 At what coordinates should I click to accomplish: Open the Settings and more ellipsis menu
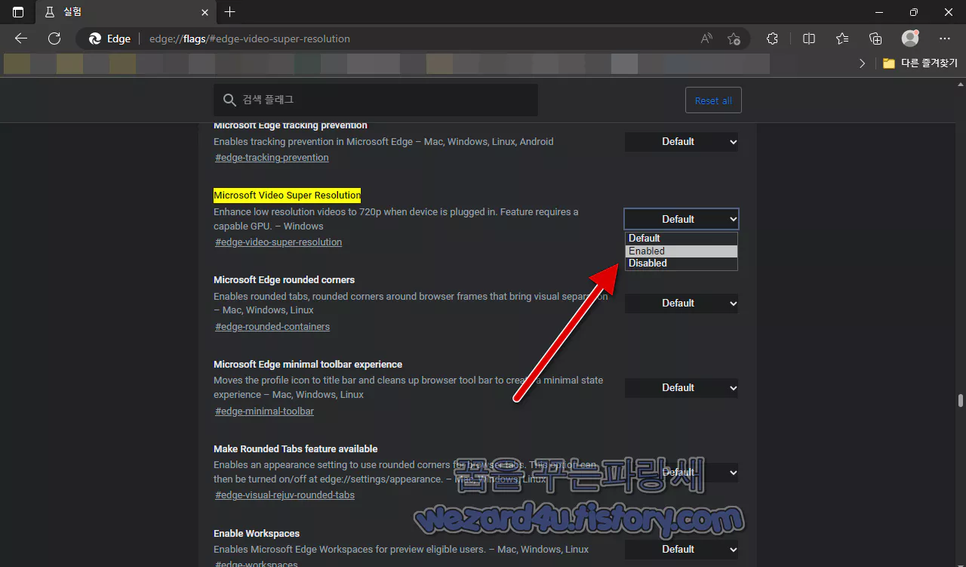pos(944,39)
